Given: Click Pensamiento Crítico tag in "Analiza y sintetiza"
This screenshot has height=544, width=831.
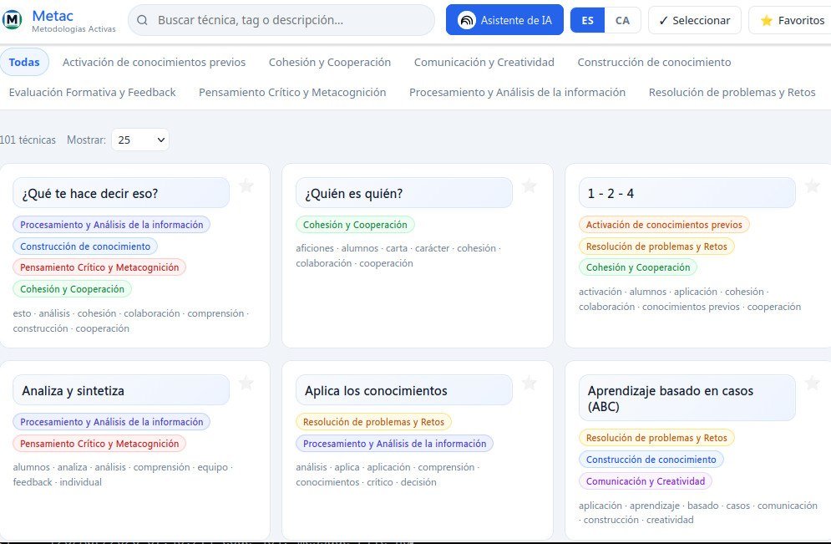Looking at the screenshot, I should tap(99, 444).
